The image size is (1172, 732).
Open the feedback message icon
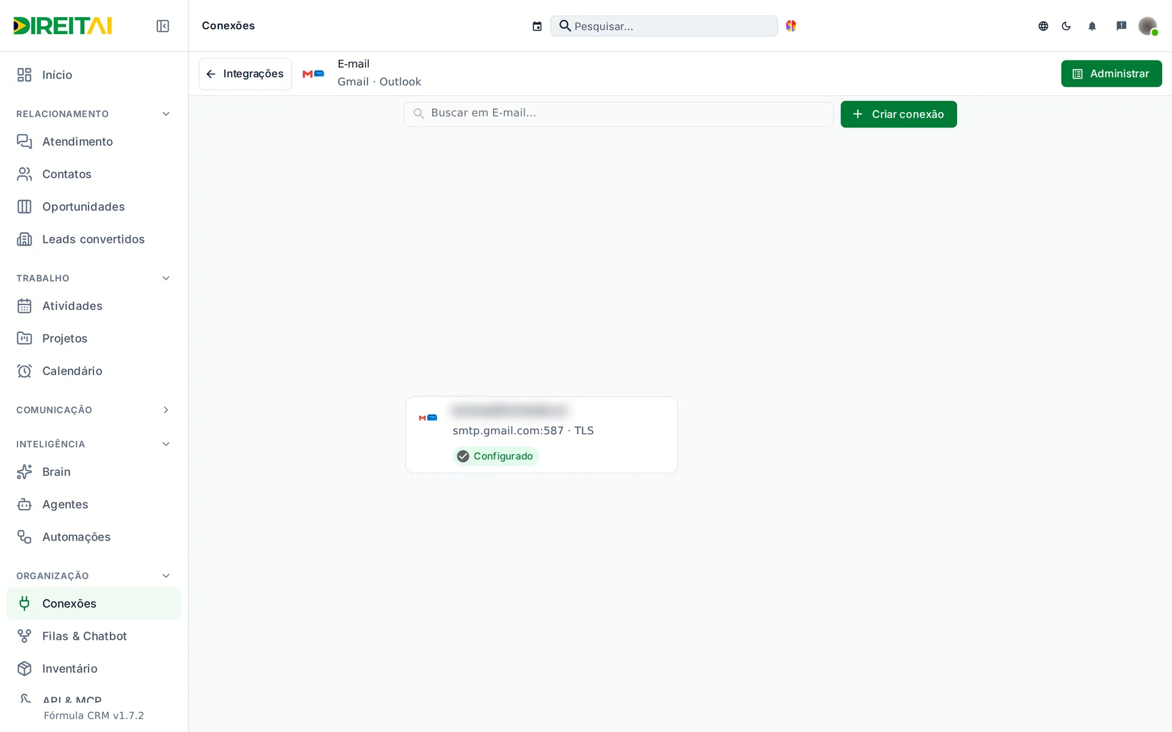[x=1121, y=26]
